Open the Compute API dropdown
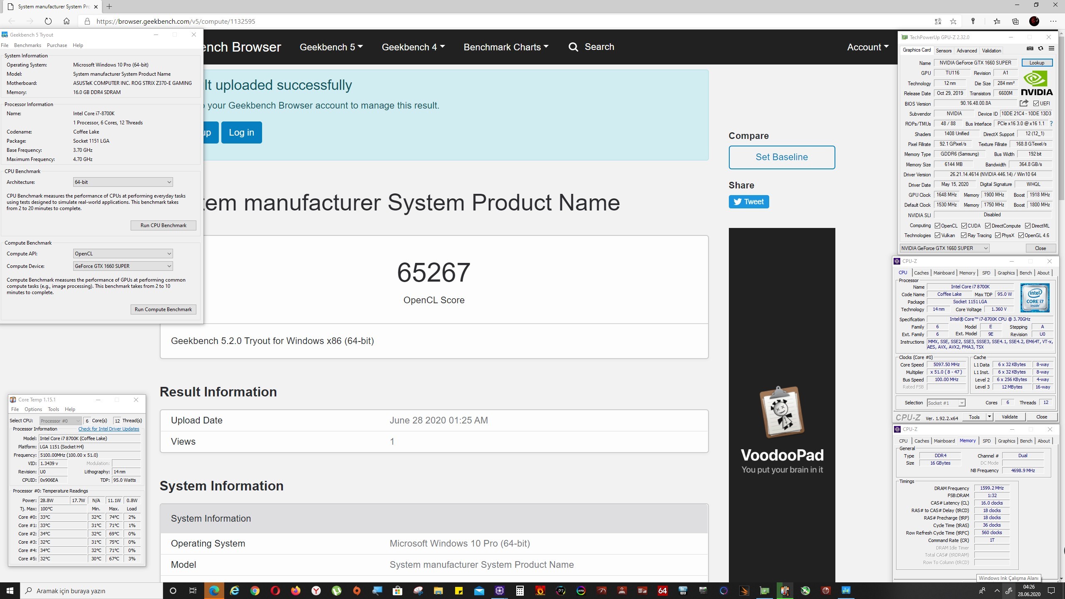Viewport: 1065px width, 599px height. [x=123, y=254]
